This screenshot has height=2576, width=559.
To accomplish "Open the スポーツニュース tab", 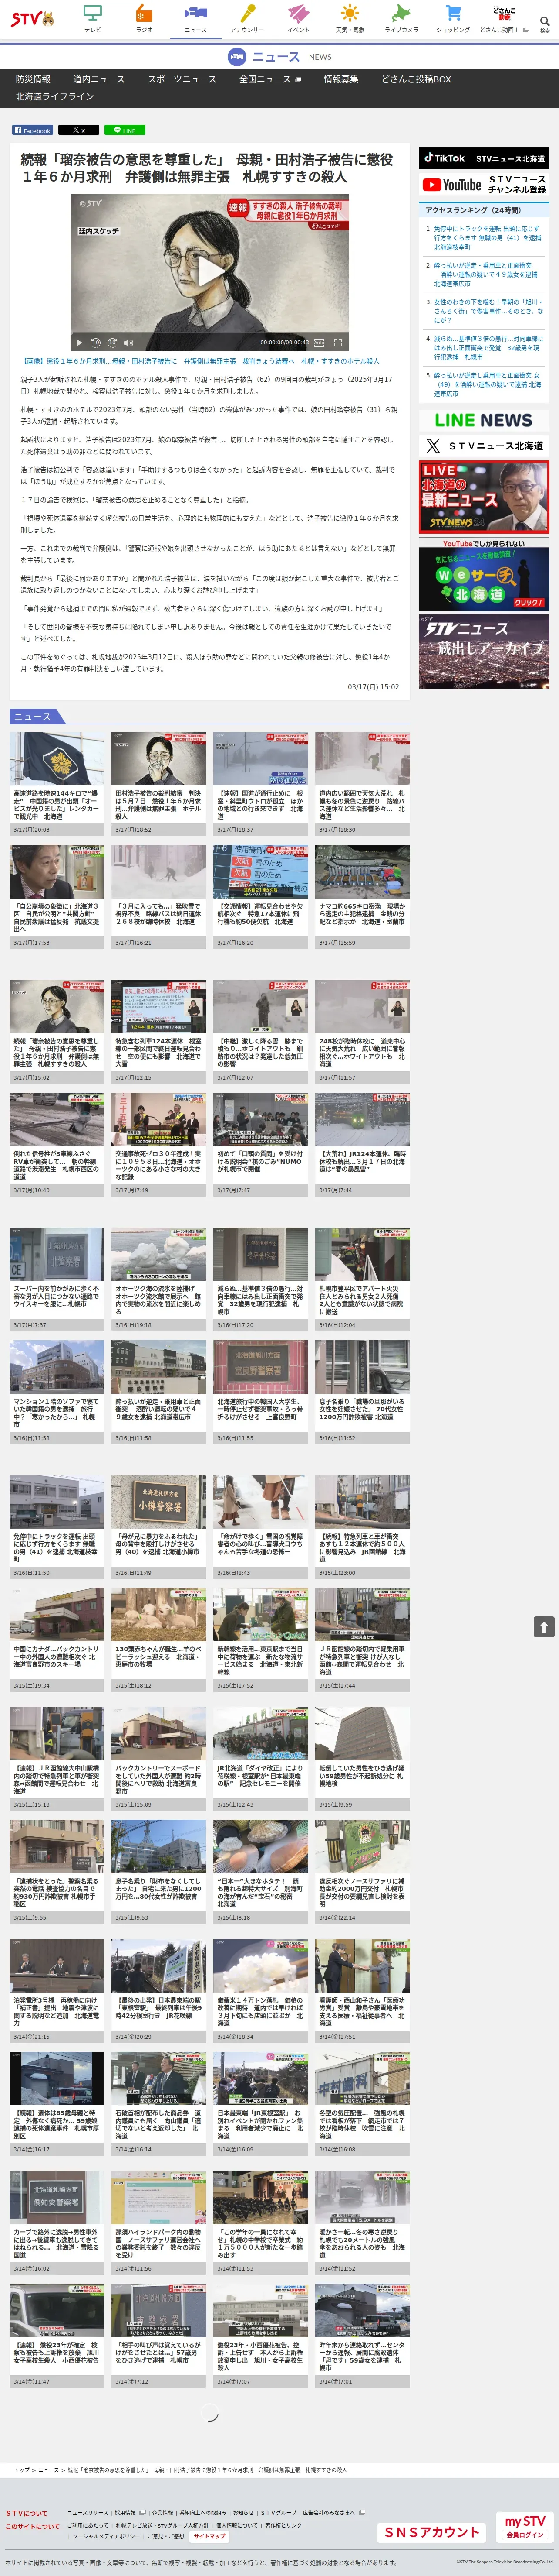I will click(x=182, y=79).
